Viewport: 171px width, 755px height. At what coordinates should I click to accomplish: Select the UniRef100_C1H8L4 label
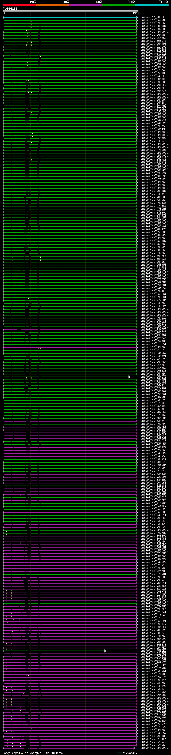click(153, 365)
